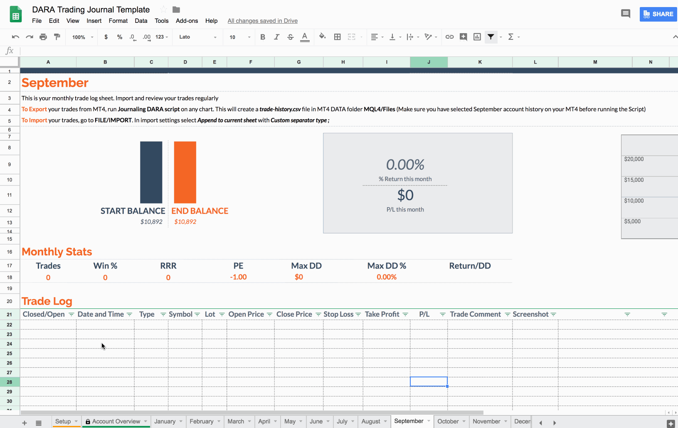Click All changes saved in Drive
678x428 pixels.
pos(262,21)
